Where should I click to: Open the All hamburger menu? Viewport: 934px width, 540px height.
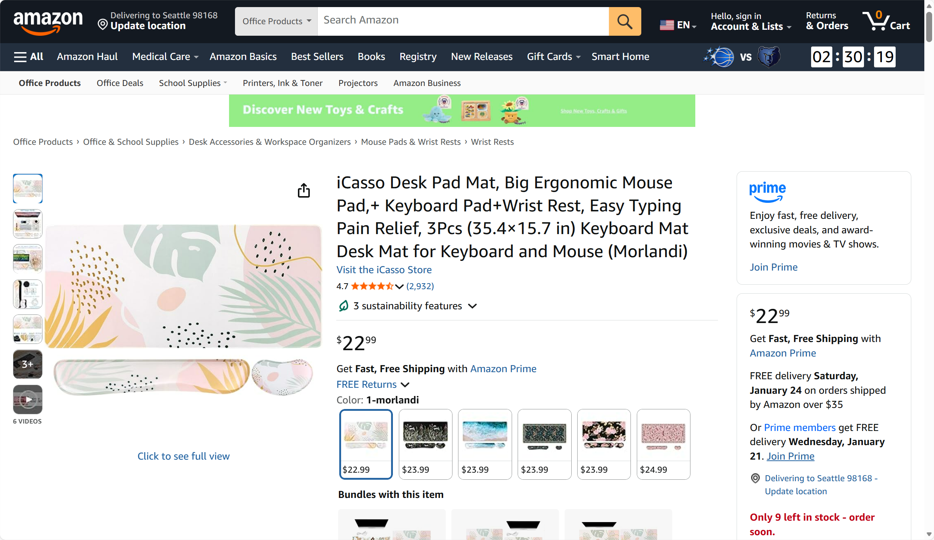28,57
